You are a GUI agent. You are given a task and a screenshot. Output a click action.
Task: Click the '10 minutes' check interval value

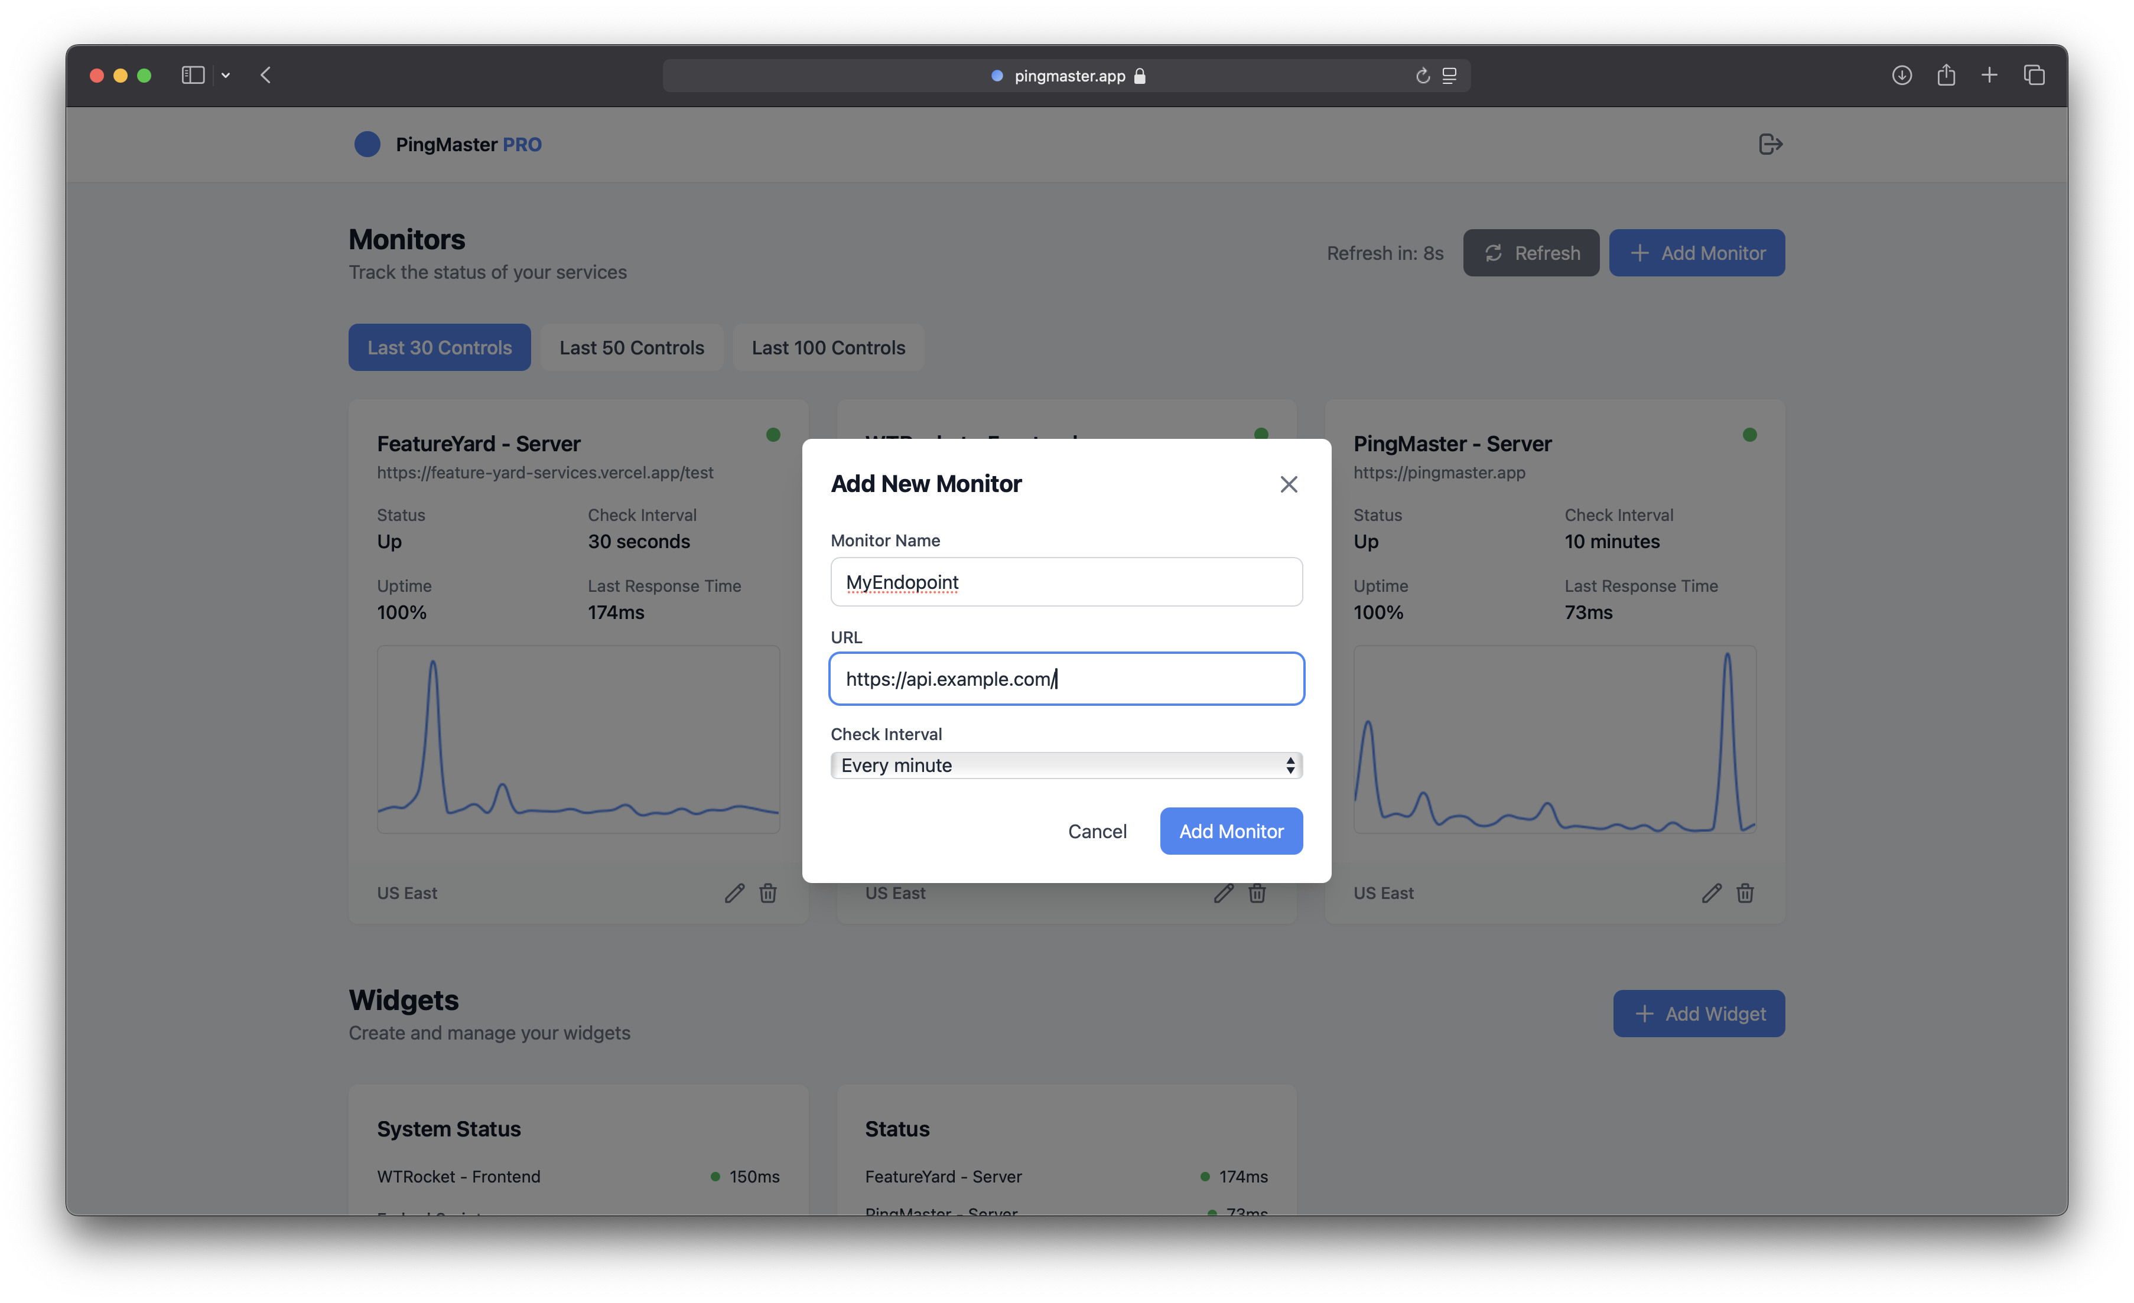click(x=1612, y=542)
